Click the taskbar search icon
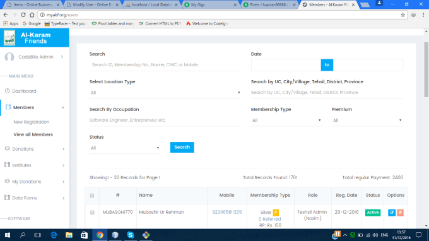429x241 pixels. [x=23, y=235]
